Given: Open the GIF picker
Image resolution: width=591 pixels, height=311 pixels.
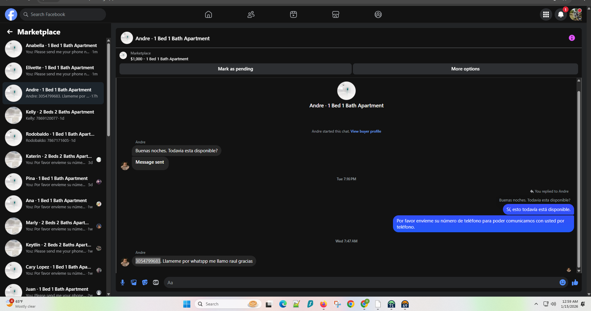Looking at the screenshot, I should [x=156, y=282].
